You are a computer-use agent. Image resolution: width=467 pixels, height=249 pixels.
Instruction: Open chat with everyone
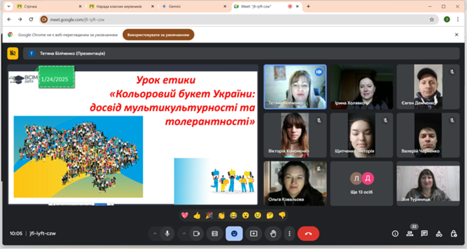424,233
